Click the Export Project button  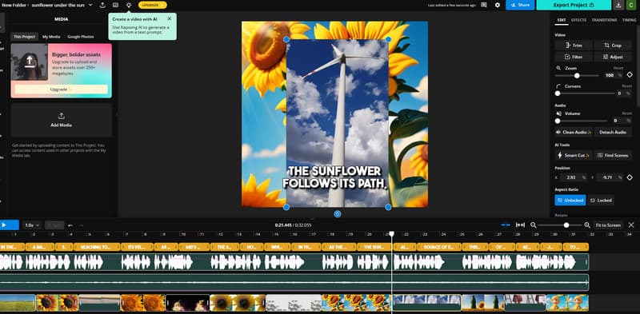[574, 5]
